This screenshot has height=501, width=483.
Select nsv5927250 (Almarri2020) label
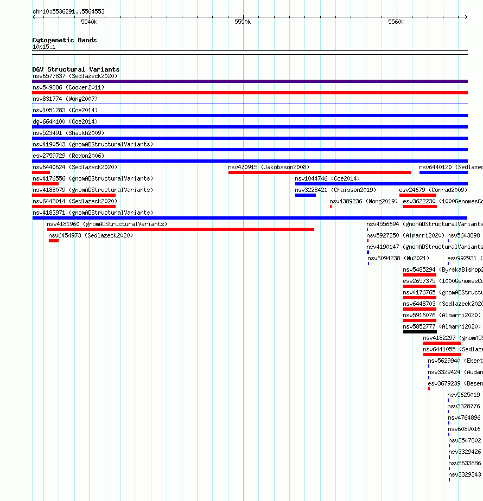click(405, 235)
